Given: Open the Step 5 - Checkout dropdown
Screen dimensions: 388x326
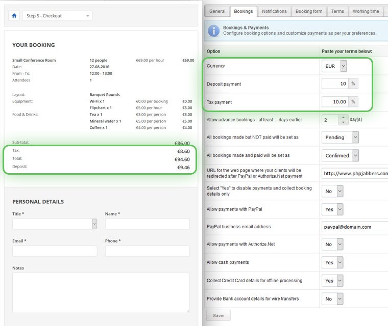Looking at the screenshot, I should click(x=57, y=16).
